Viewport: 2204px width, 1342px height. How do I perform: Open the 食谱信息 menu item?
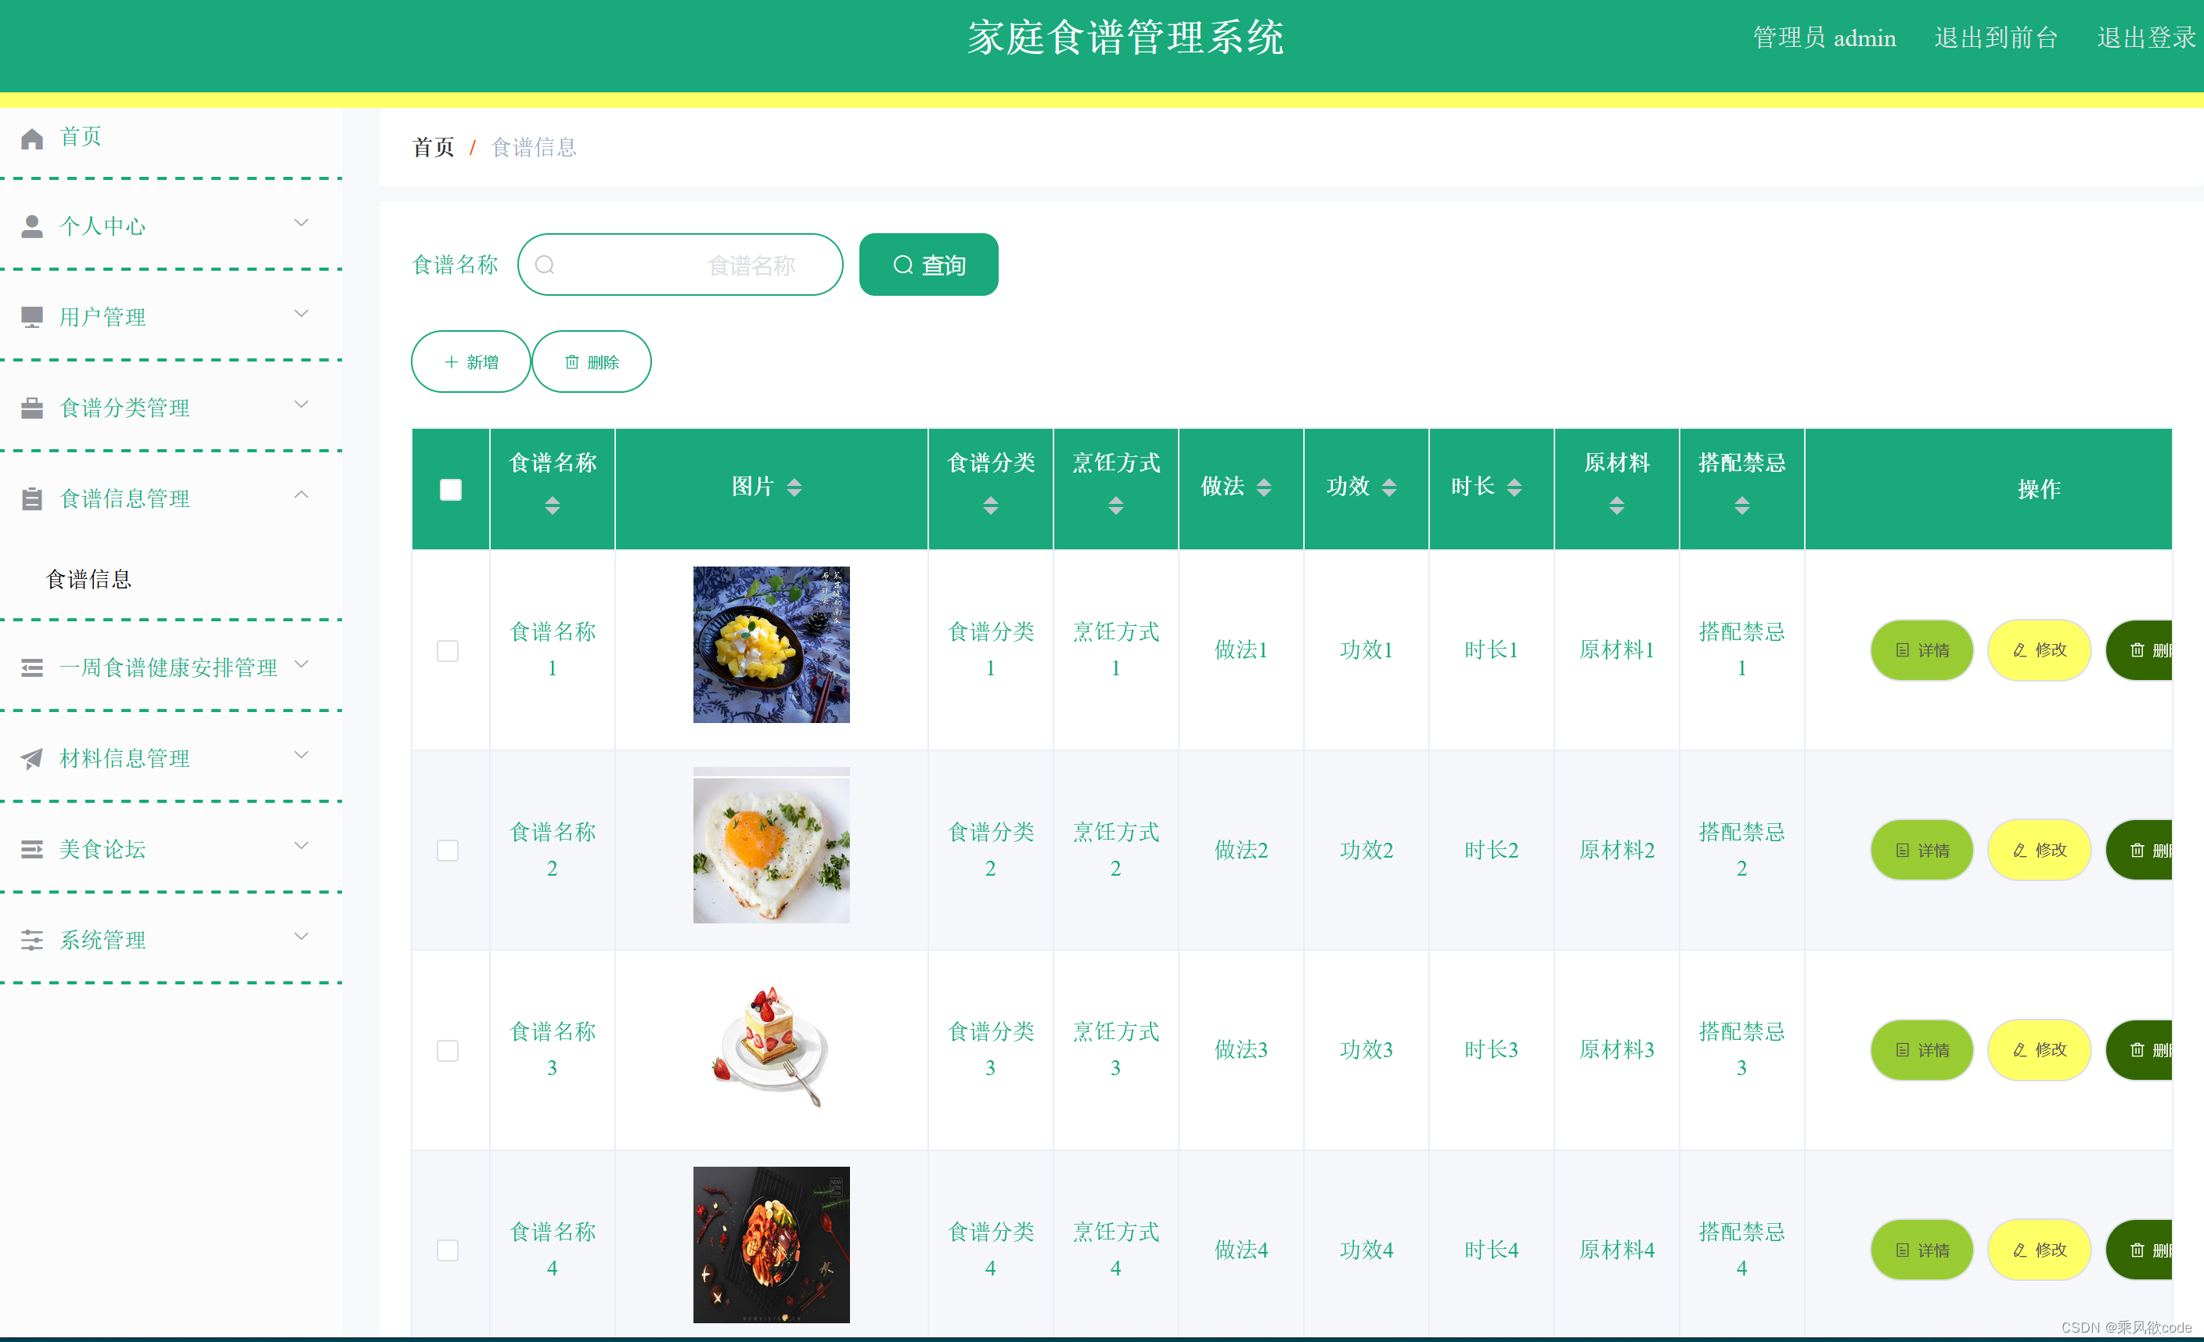tap(89, 578)
